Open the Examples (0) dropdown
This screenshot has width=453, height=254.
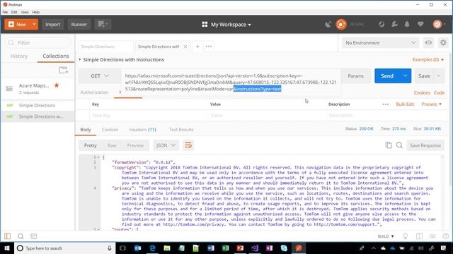[x=428, y=59]
